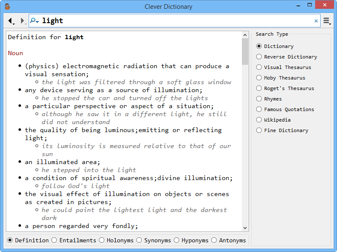
Task: Select the Rhymes search type
Action: point(269,99)
